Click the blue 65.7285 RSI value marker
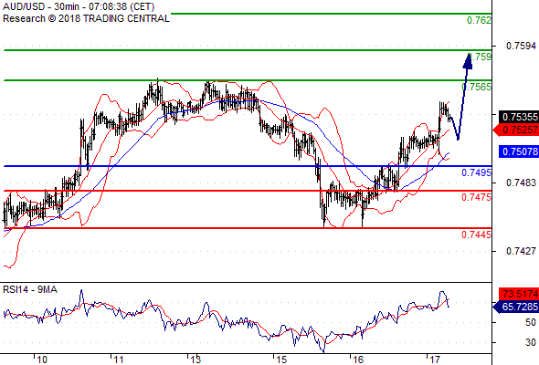The image size is (539, 365). [515, 307]
